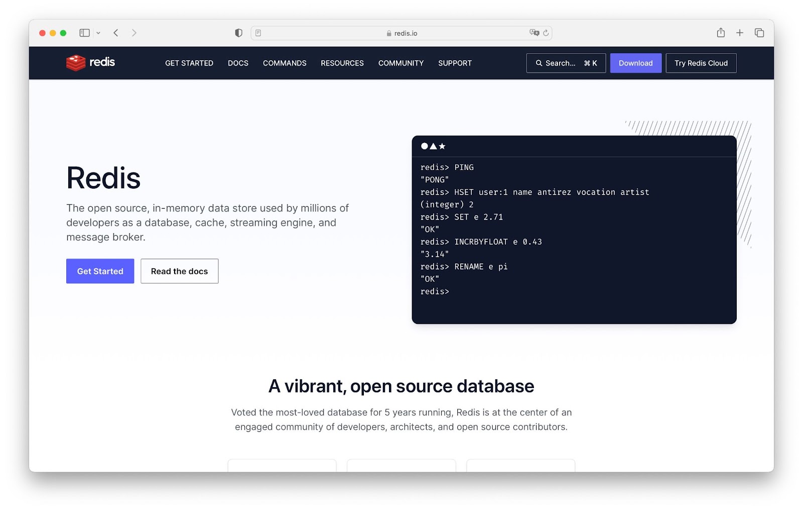Reload the redis.io page
This screenshot has height=510, width=803.
coord(546,33)
